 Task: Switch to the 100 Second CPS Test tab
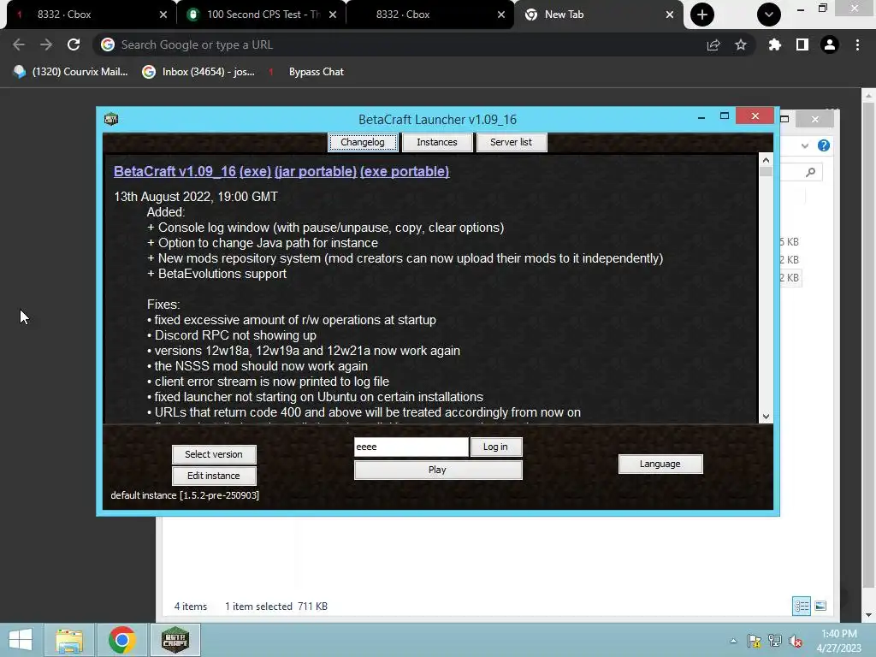click(x=263, y=15)
